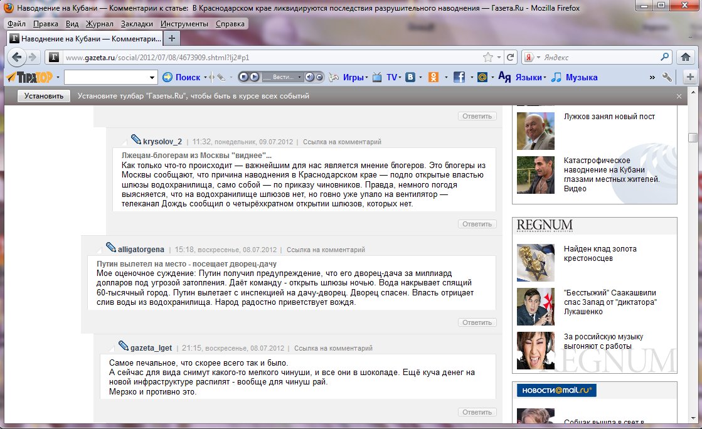This screenshot has width=702, height=429.
Task: Bookmark this page with the star icon
Action: click(x=488, y=57)
